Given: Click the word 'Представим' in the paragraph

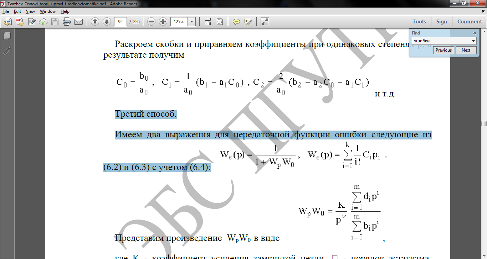Looking at the screenshot, I should (x=139, y=238).
